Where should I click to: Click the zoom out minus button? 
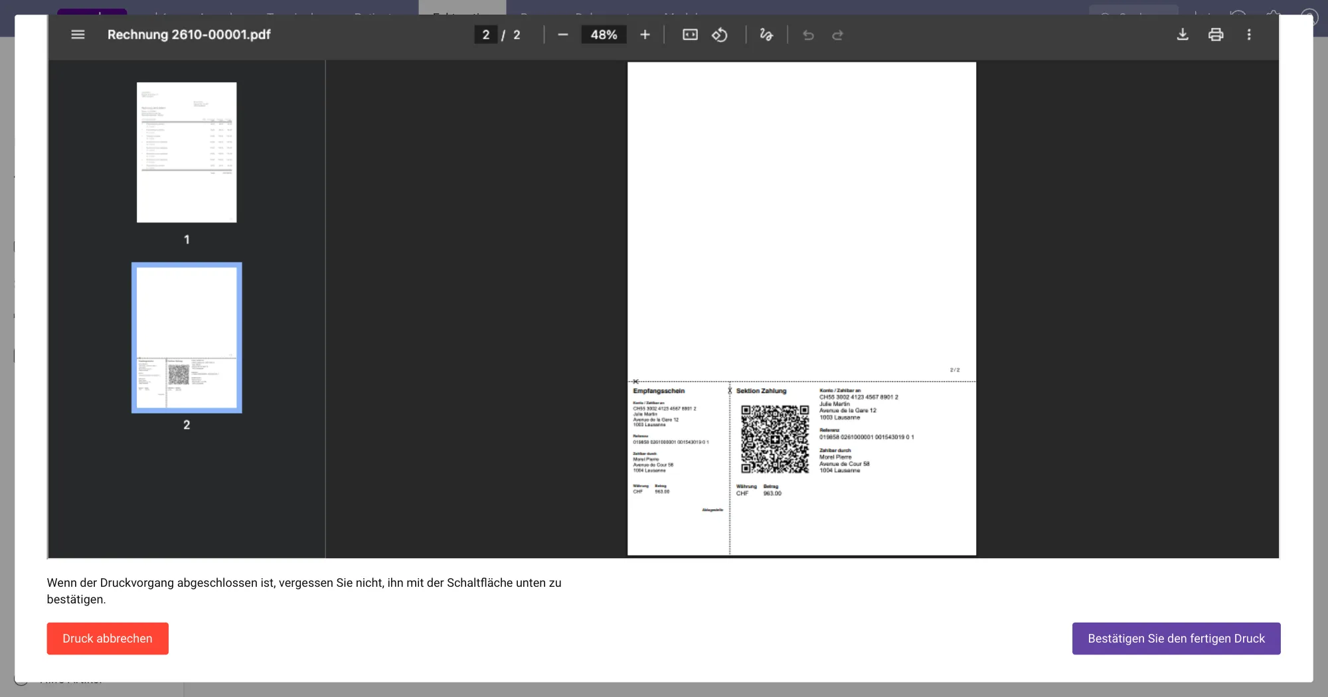coord(563,35)
